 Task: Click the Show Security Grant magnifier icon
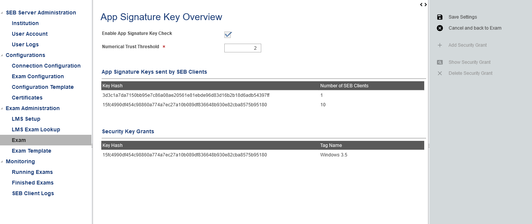click(440, 62)
